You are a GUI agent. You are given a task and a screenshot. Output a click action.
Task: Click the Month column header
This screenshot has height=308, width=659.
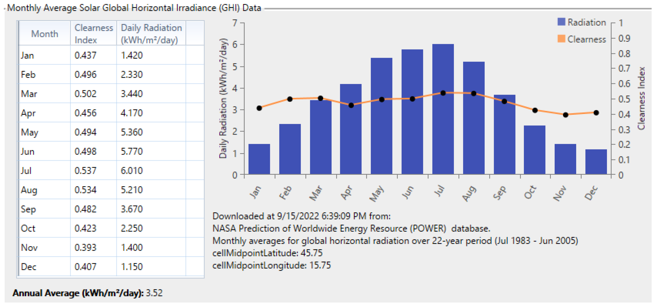tap(44, 34)
